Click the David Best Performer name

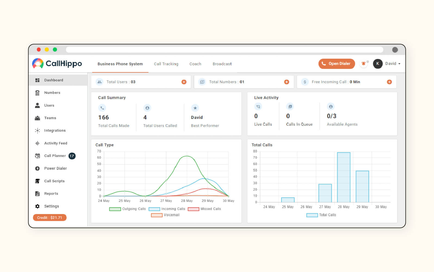coord(197,118)
